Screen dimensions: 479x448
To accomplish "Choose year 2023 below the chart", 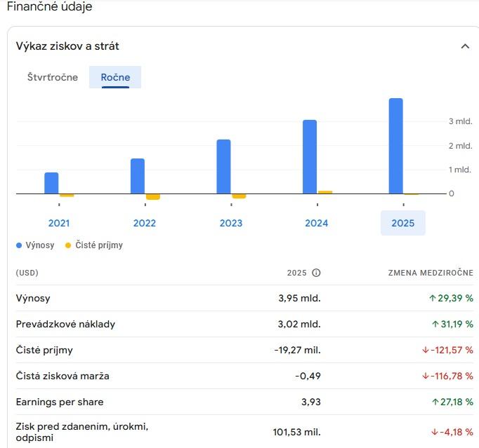I will 231,223.
